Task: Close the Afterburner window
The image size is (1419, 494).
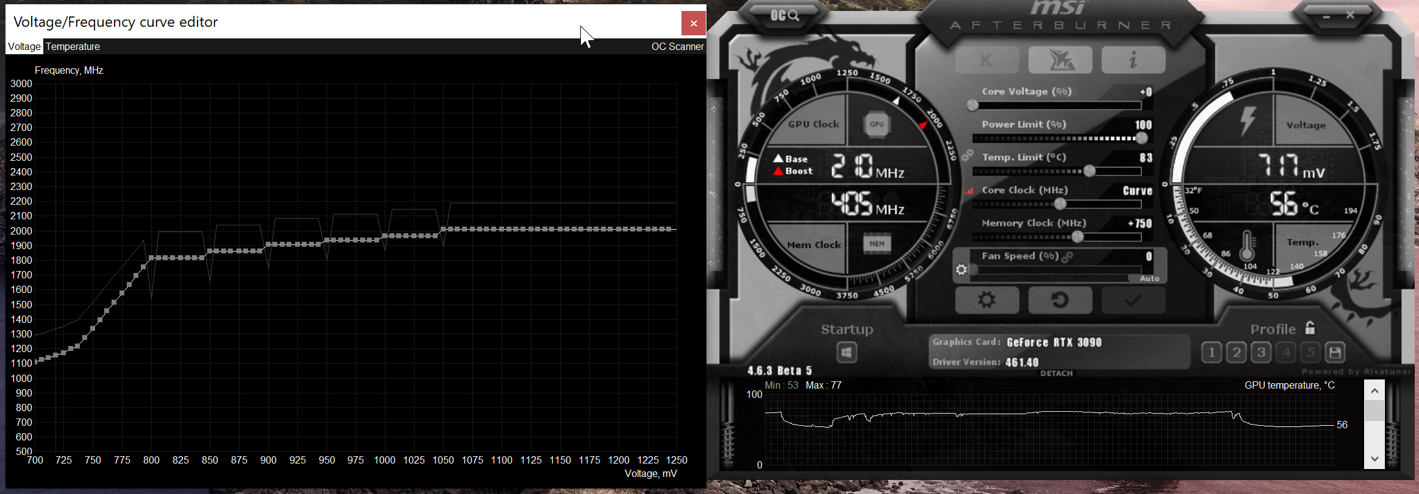Action: (x=1350, y=15)
